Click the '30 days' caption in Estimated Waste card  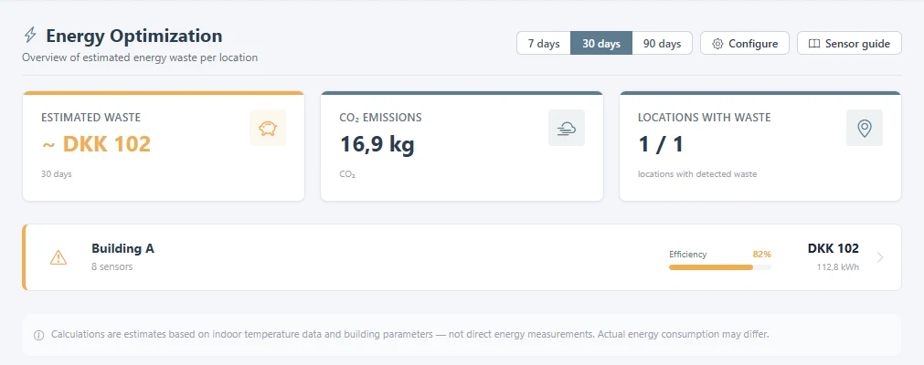pyautogui.click(x=57, y=174)
